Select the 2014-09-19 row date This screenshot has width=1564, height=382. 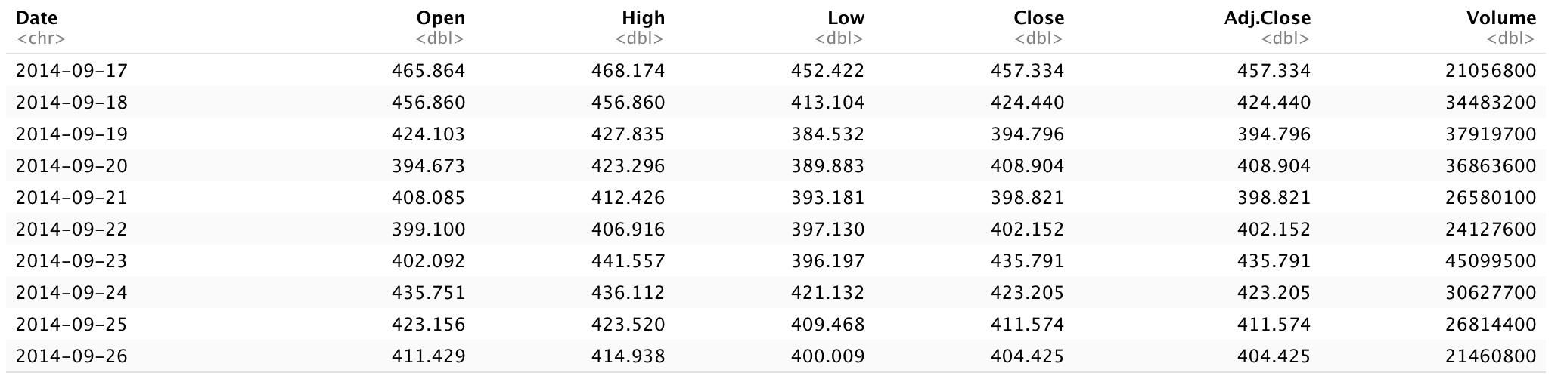tap(72, 134)
